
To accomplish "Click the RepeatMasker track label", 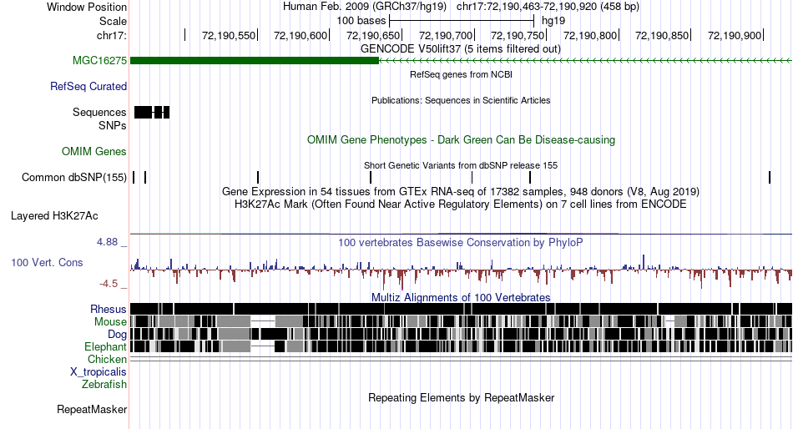I will click(x=92, y=410).
